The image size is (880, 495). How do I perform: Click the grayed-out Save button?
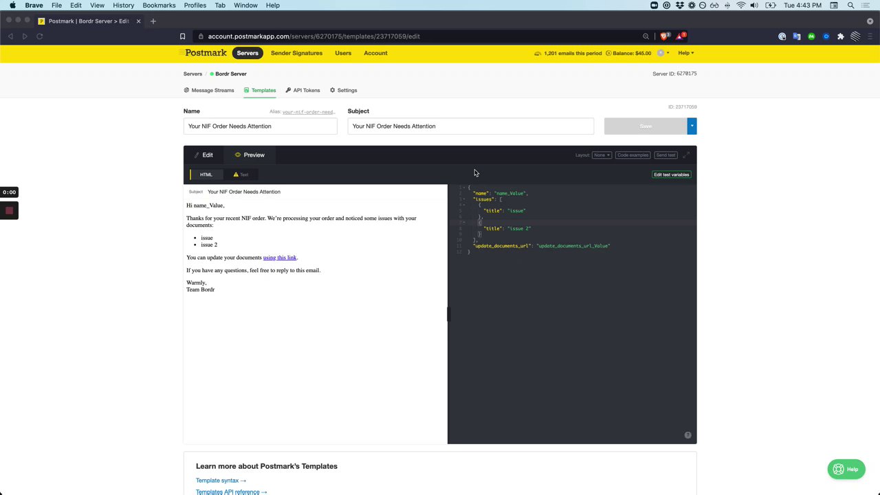[646, 126]
